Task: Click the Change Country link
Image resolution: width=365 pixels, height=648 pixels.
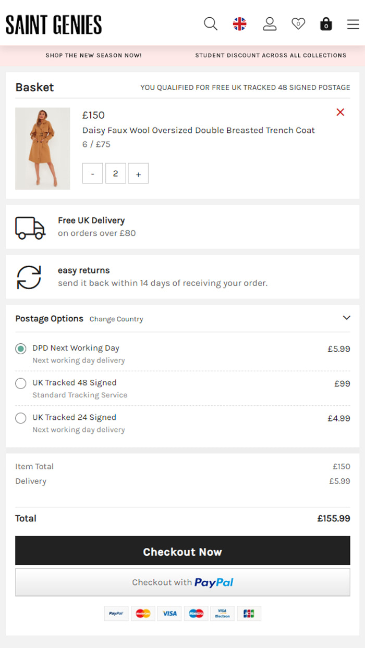Action: [x=116, y=319]
